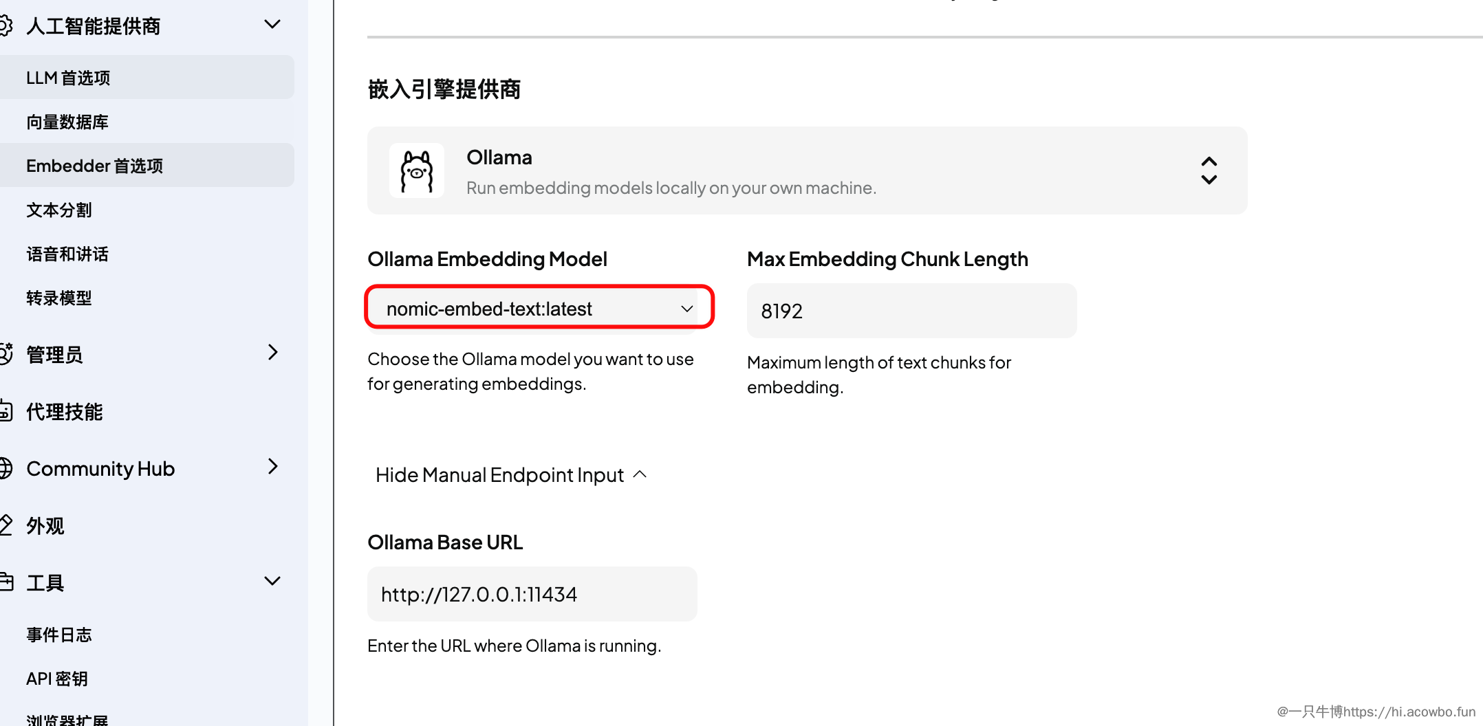This screenshot has height=726, width=1483.
Task: Click the Tools (工具) briefcase icon
Action: (7, 582)
